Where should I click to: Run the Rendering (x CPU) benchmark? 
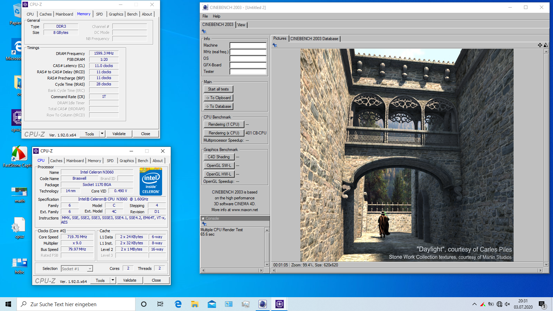click(224, 133)
